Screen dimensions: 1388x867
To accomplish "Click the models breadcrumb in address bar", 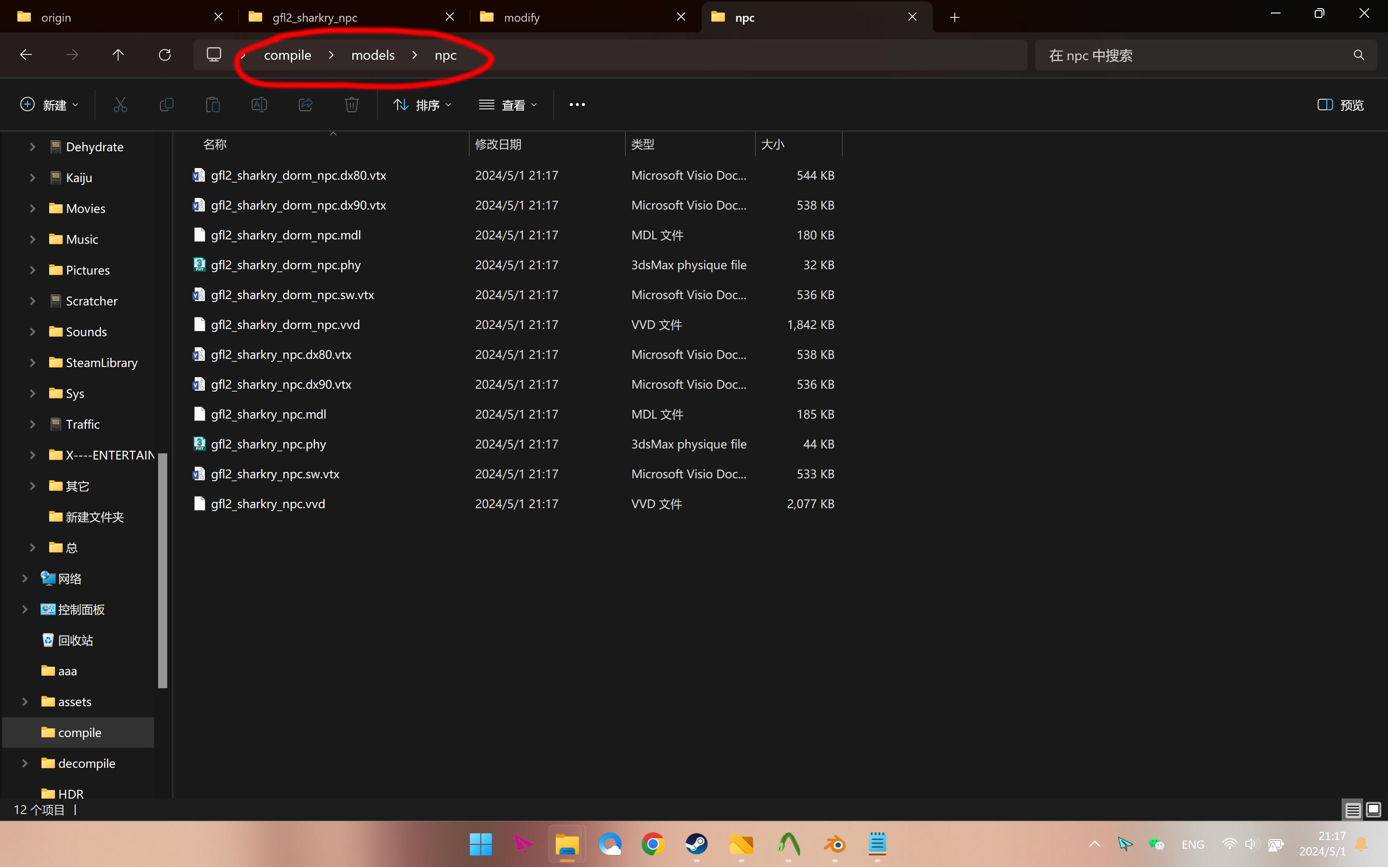I will click(373, 55).
